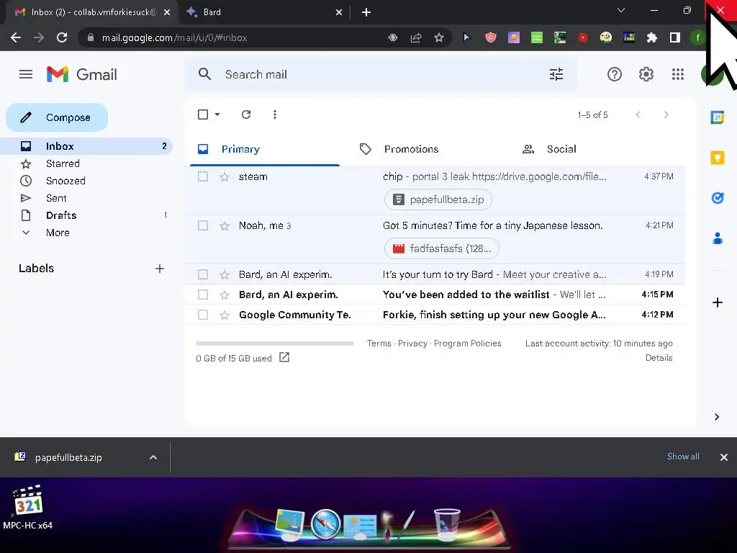Open the Inbox folder
The width and height of the screenshot is (737, 553).
87,146
